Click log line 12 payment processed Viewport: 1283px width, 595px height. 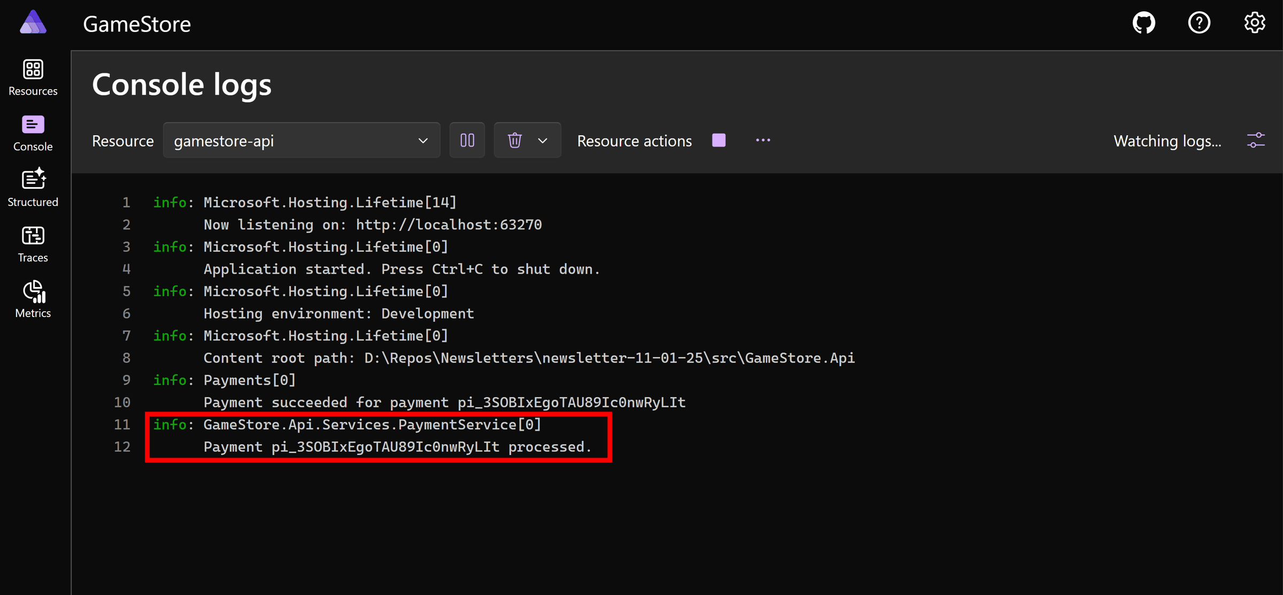coord(397,447)
